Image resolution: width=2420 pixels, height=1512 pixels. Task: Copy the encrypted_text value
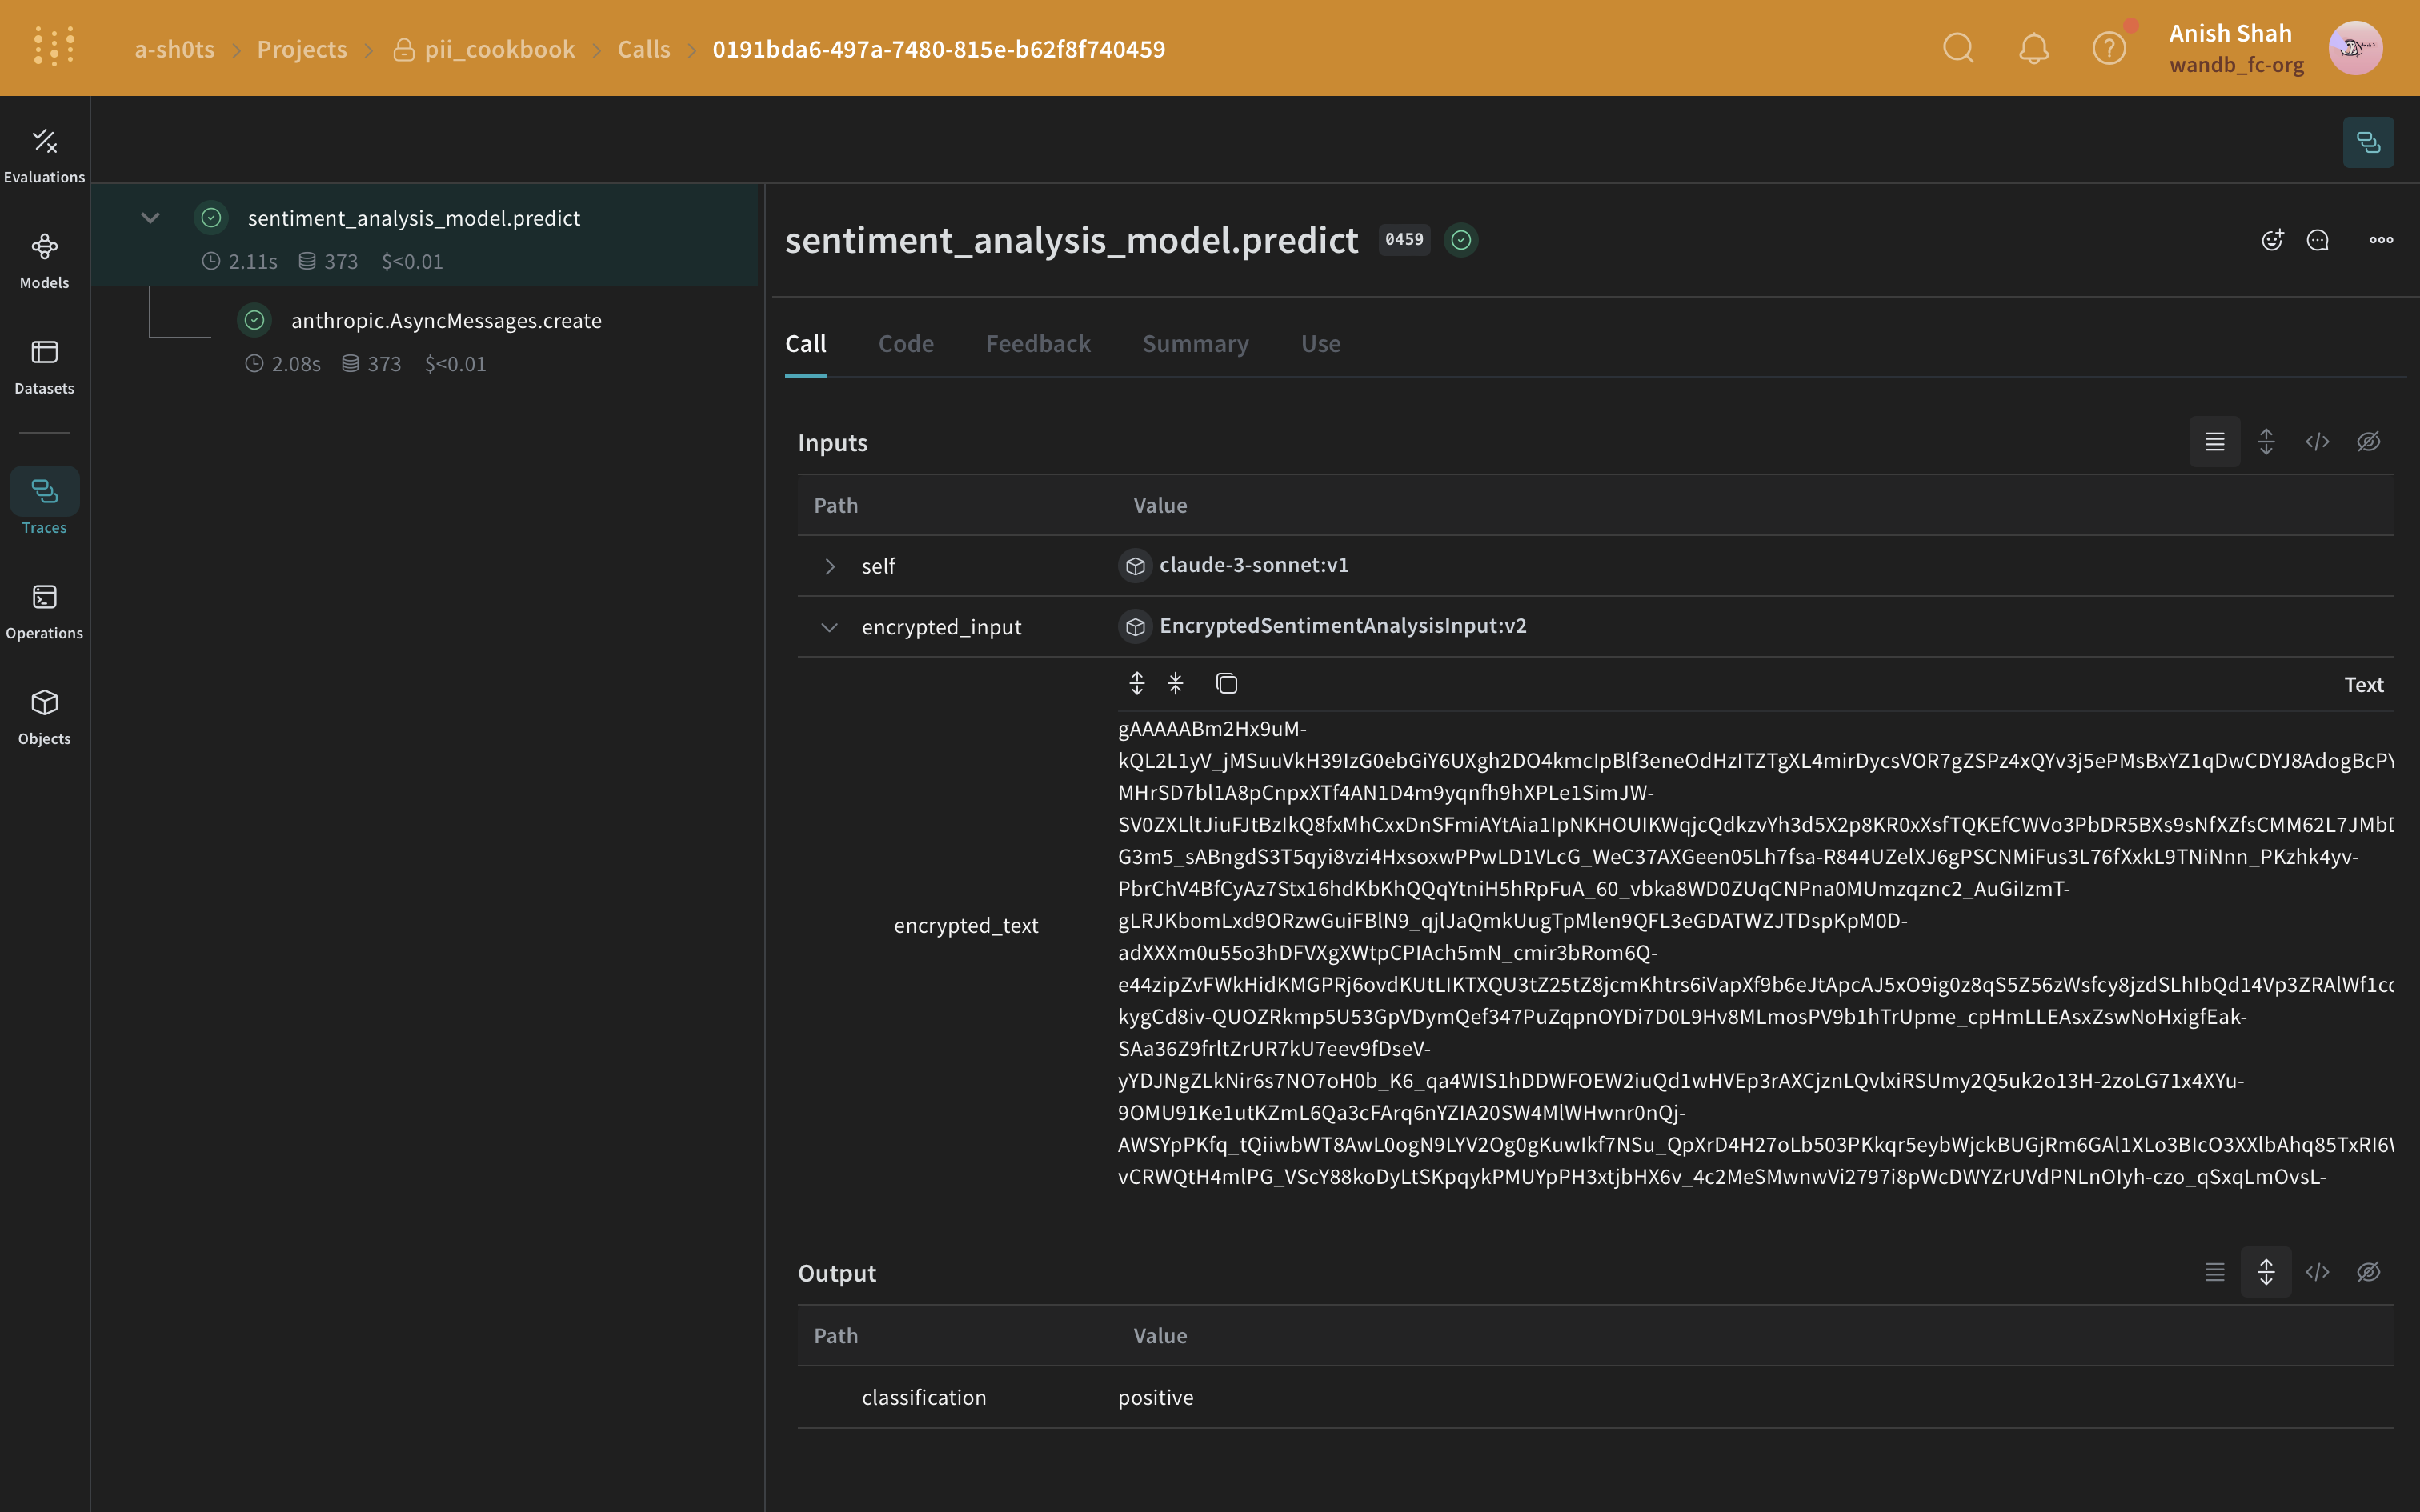click(x=1226, y=682)
